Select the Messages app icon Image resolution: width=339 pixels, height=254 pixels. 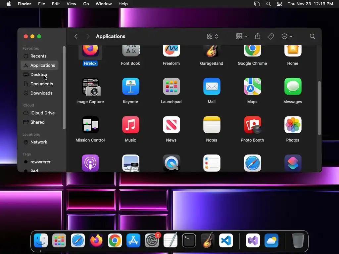tap(293, 86)
